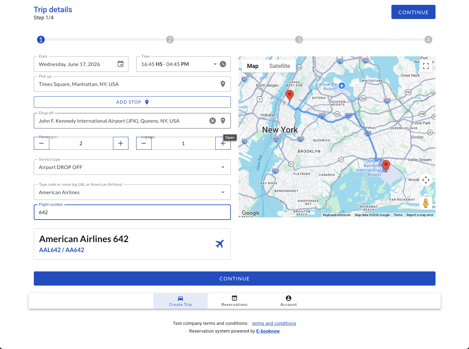Open the date picker calendar icon
The image size is (469, 349).
coord(120,64)
